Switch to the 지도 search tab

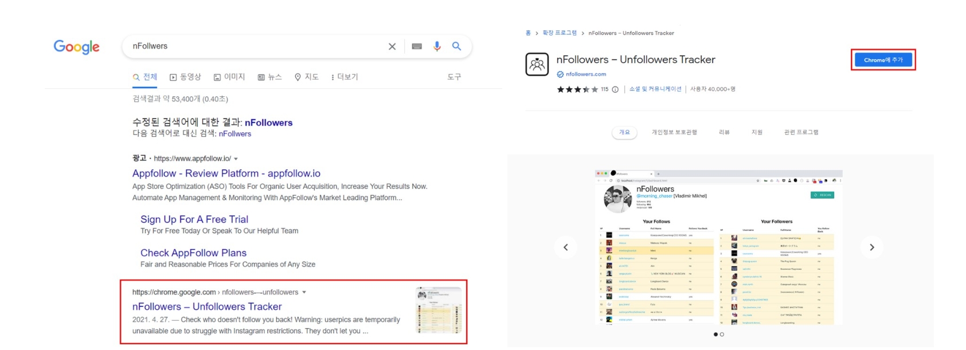click(306, 77)
